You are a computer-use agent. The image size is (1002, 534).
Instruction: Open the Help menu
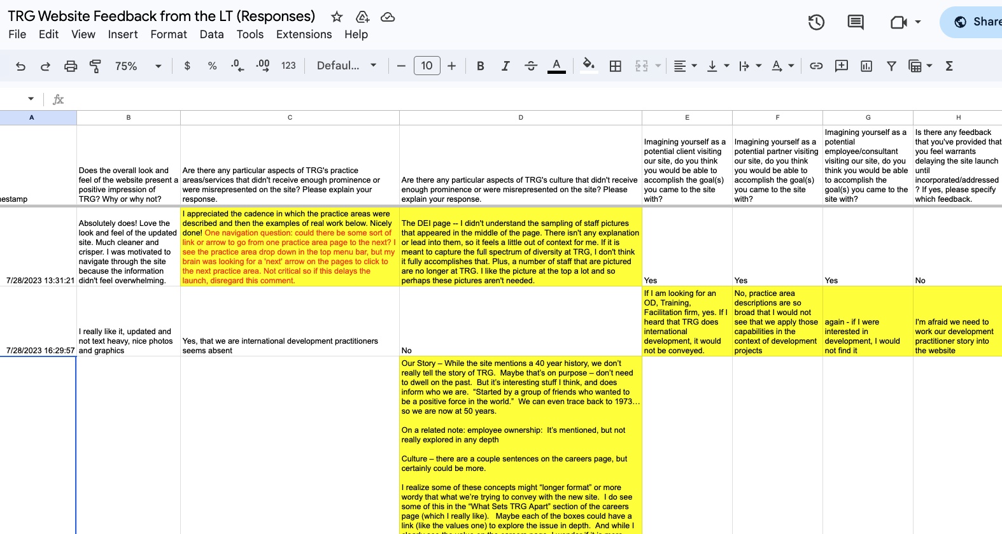pos(356,34)
